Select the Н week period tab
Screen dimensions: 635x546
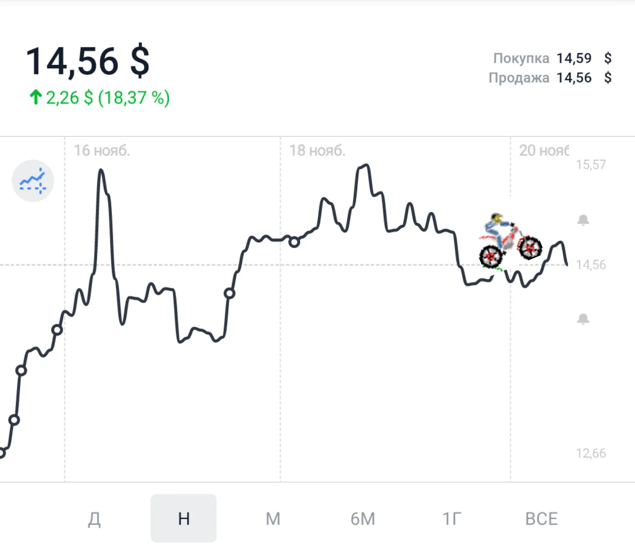click(184, 519)
